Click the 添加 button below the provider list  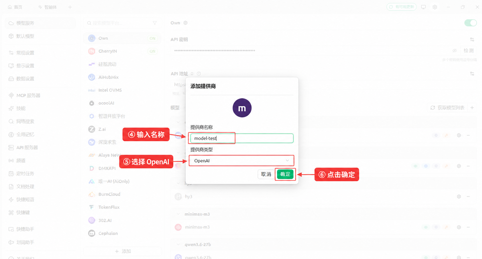123,251
